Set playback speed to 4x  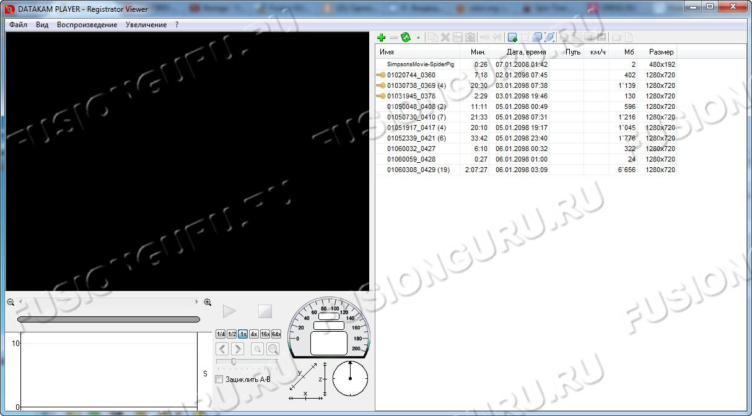(x=254, y=334)
